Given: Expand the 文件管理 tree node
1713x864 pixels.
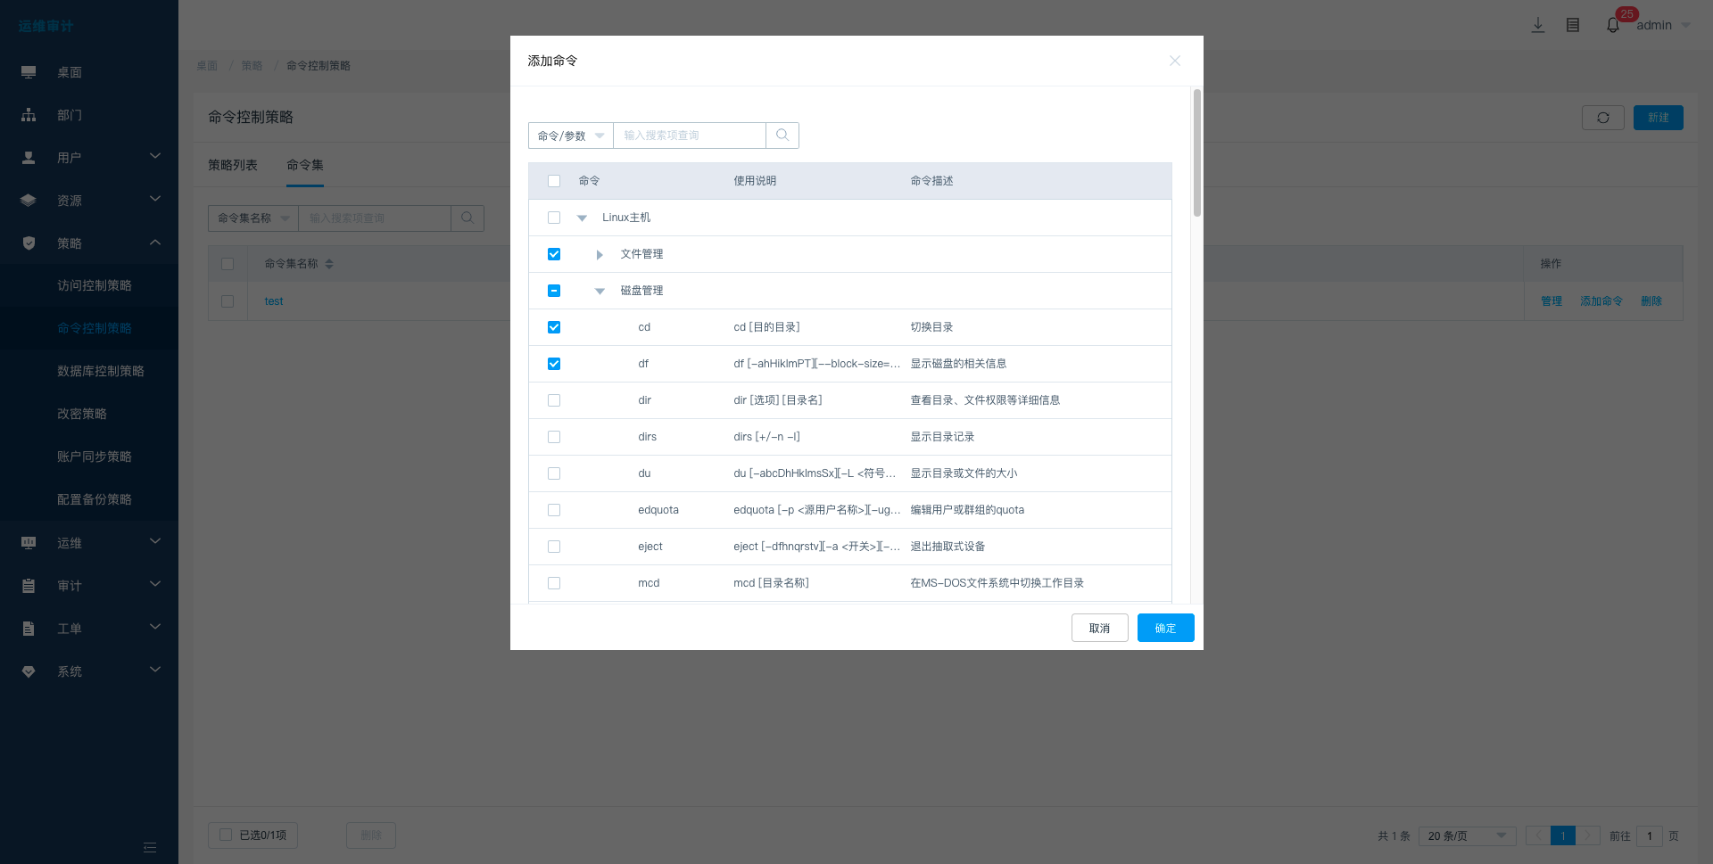Looking at the screenshot, I should 600,255.
